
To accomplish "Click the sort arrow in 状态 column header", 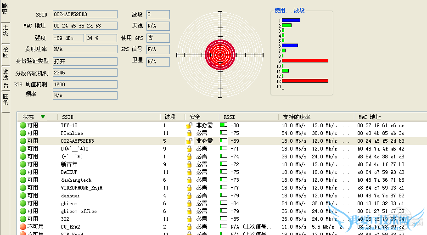I will [43, 117].
